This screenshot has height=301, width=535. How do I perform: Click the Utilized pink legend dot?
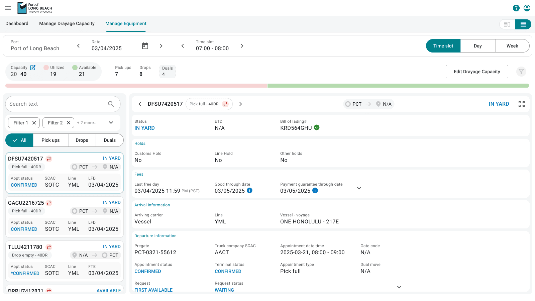tap(46, 68)
